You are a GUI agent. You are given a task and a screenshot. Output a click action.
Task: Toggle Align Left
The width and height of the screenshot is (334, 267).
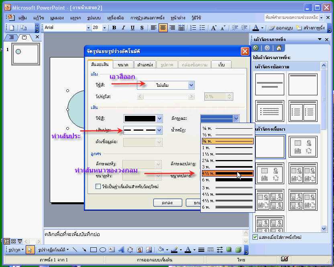[154, 28]
